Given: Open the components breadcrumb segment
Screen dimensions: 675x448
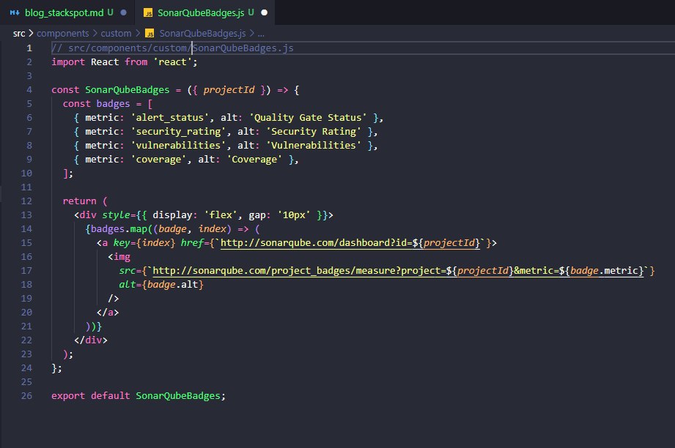Looking at the screenshot, I should pyautogui.click(x=63, y=33).
